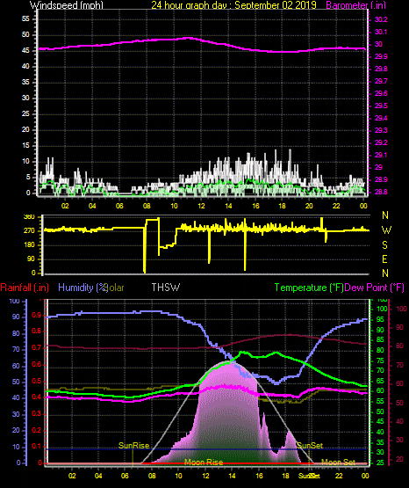Click the W compass label on wind direction chart
This screenshot has height=488, width=409.
tap(386, 230)
